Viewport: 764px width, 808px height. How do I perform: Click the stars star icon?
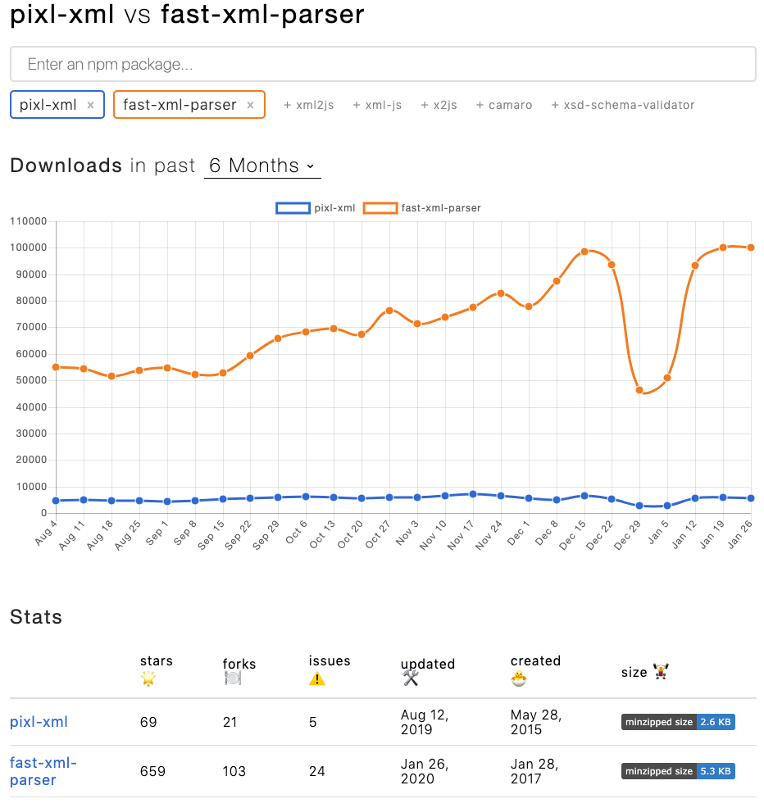(x=148, y=679)
